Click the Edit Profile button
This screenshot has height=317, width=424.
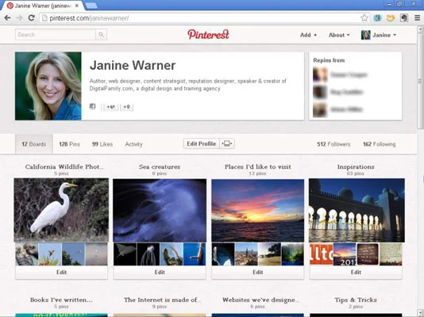click(202, 143)
